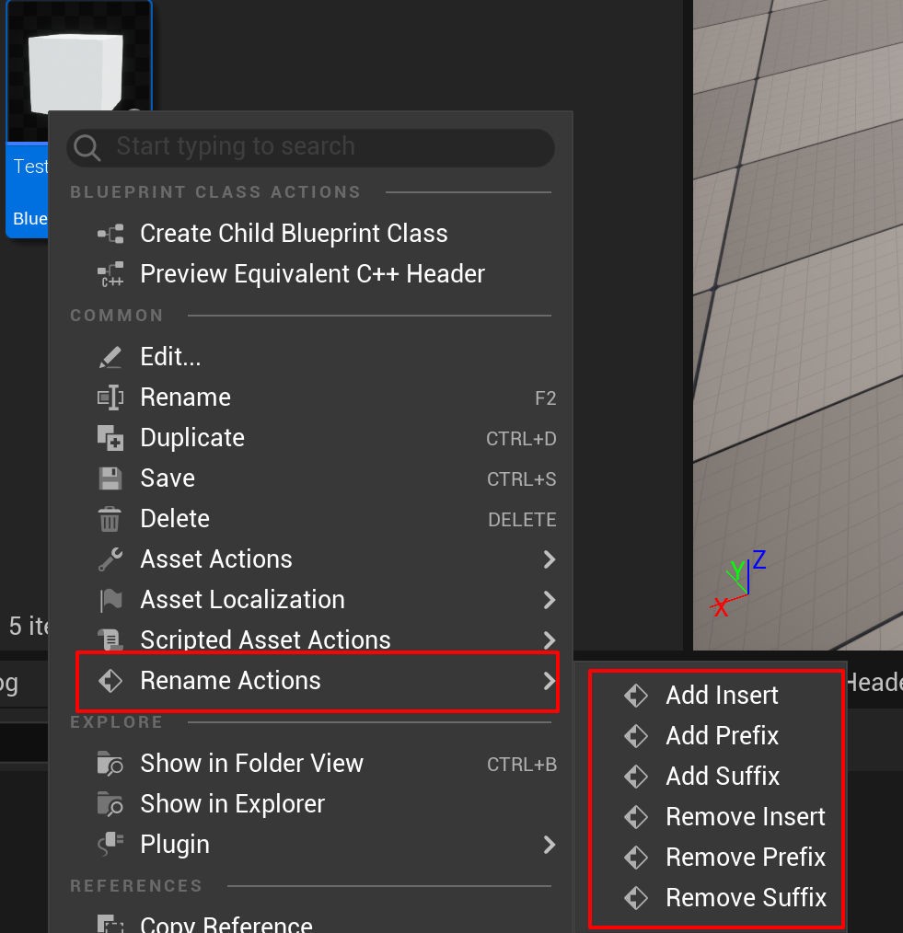Screen dimensions: 903x933
Task: Click the Remove Suffix diamond icon
Action: (636, 897)
